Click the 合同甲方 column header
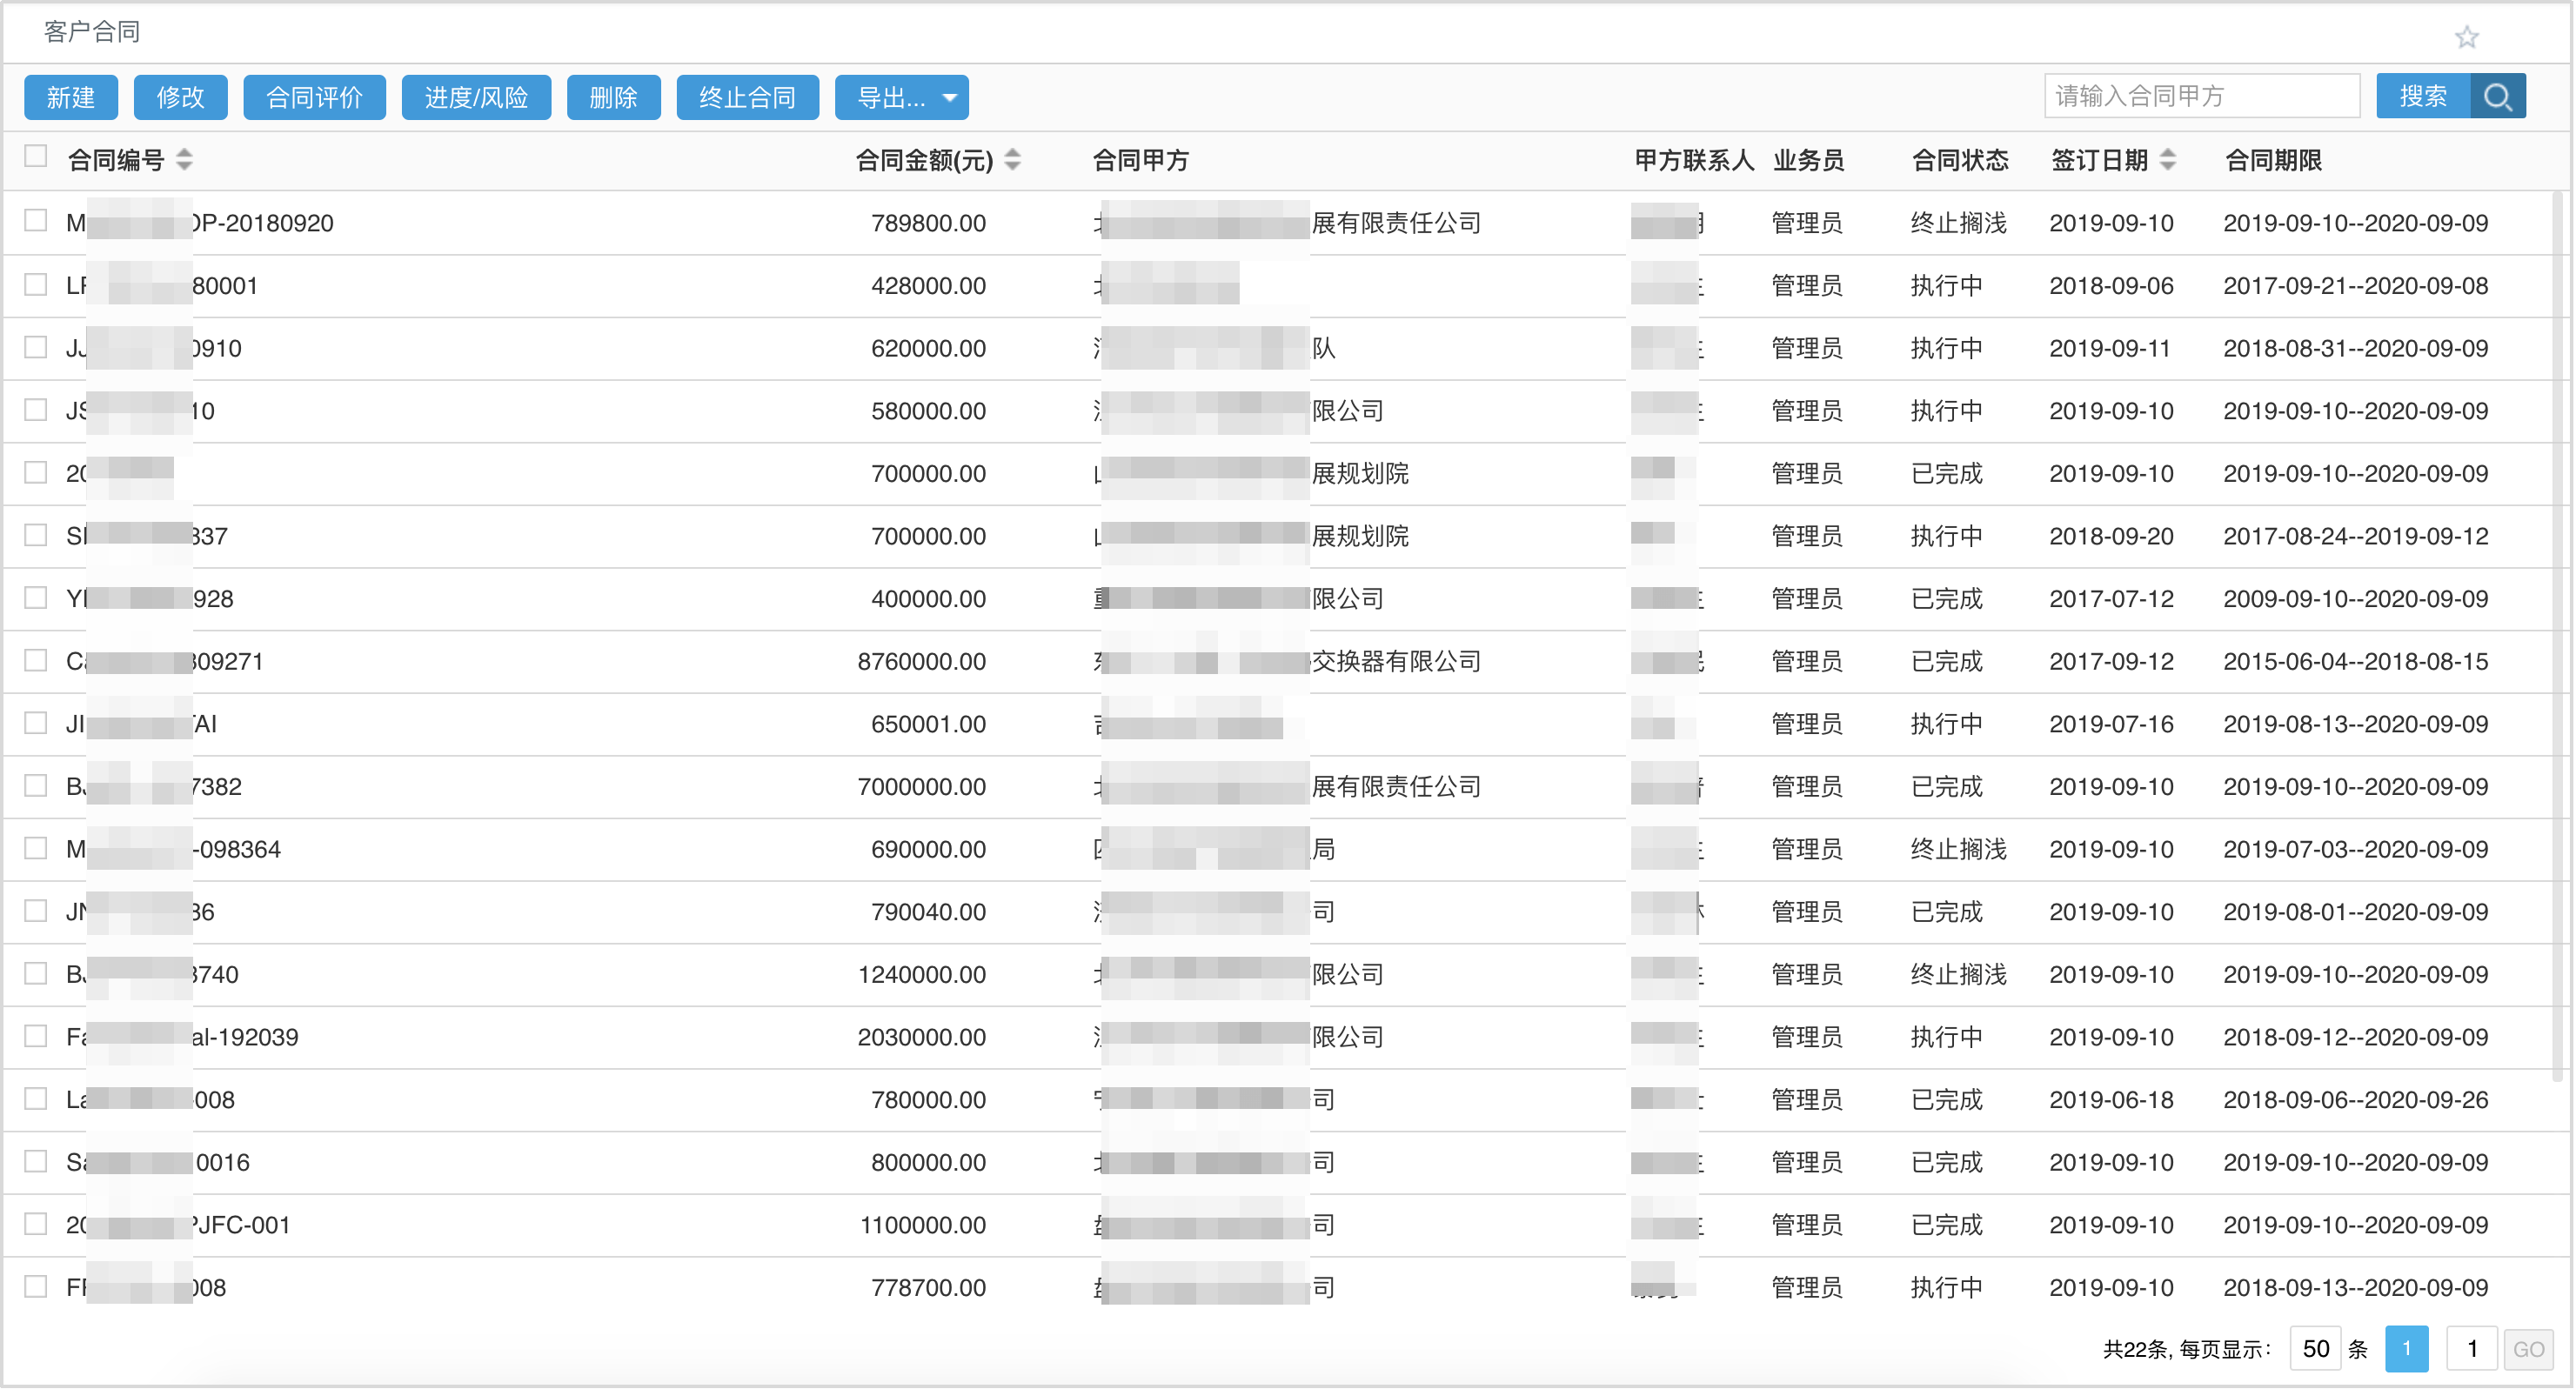The width and height of the screenshot is (2576, 1389). [x=1140, y=160]
